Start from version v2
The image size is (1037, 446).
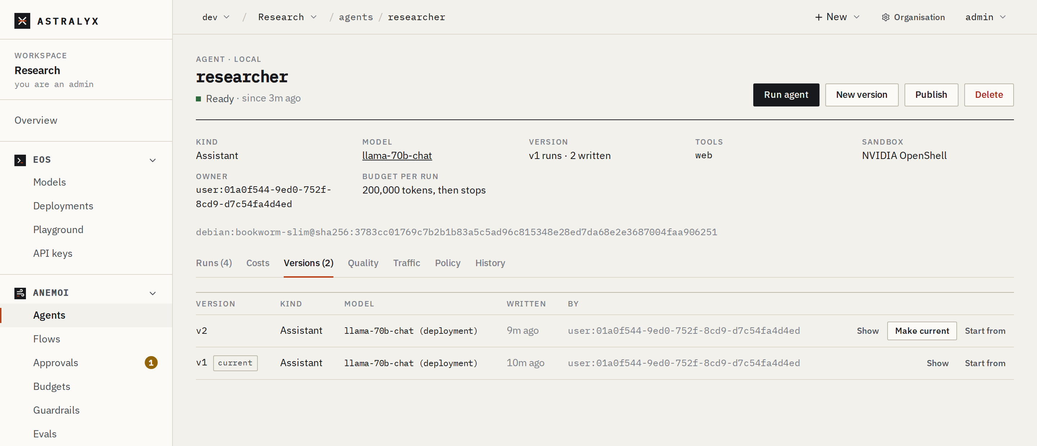(x=985, y=331)
